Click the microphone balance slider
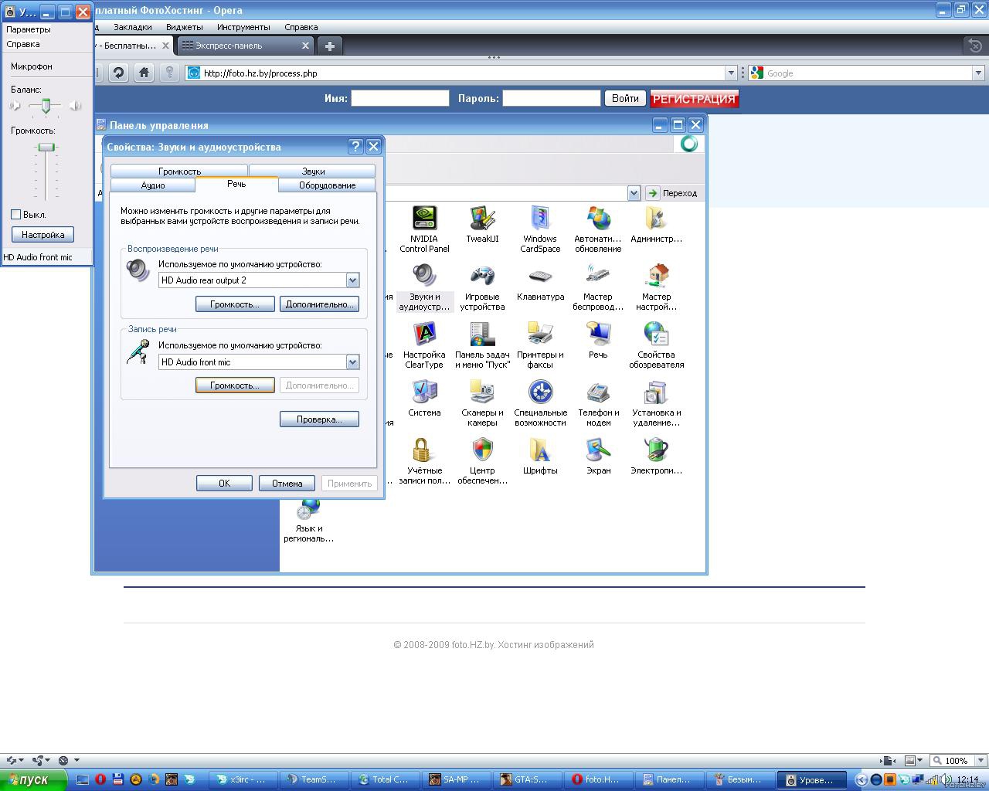The width and height of the screenshot is (989, 791). click(46, 106)
